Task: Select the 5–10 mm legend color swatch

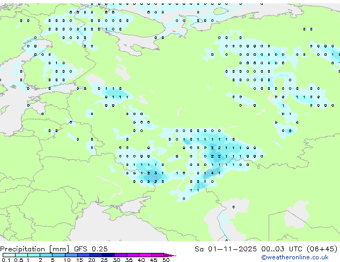Action: 58,255
